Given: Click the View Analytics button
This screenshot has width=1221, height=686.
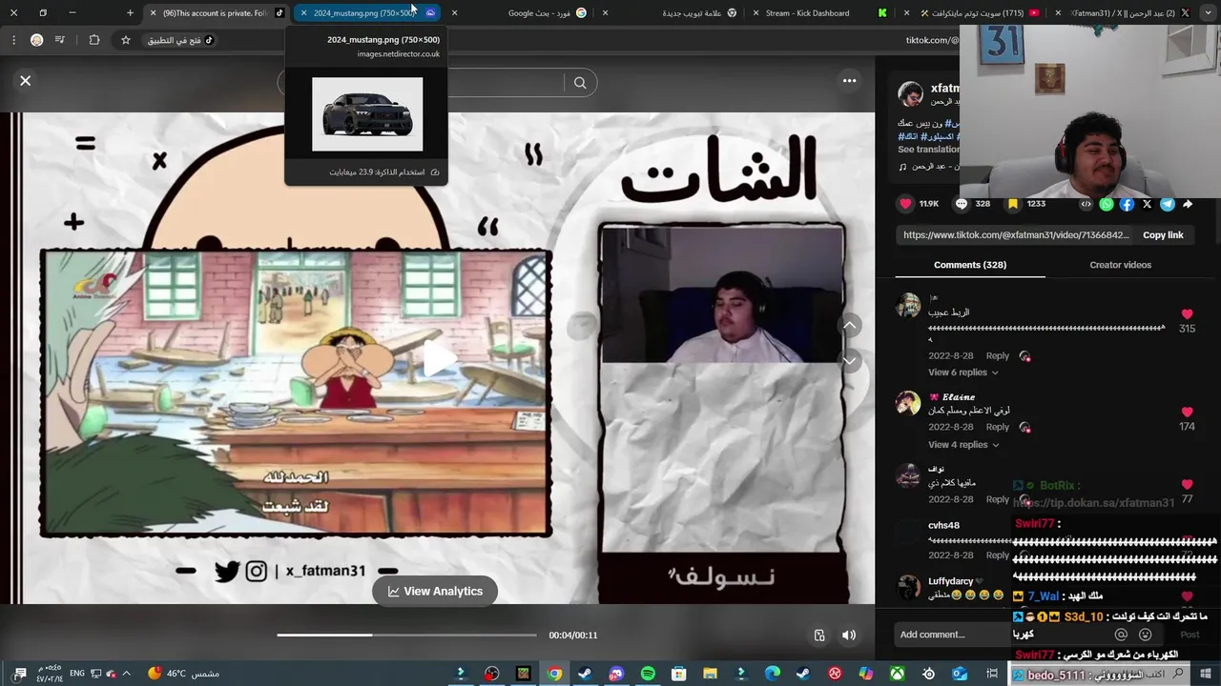Looking at the screenshot, I should coord(435,592).
